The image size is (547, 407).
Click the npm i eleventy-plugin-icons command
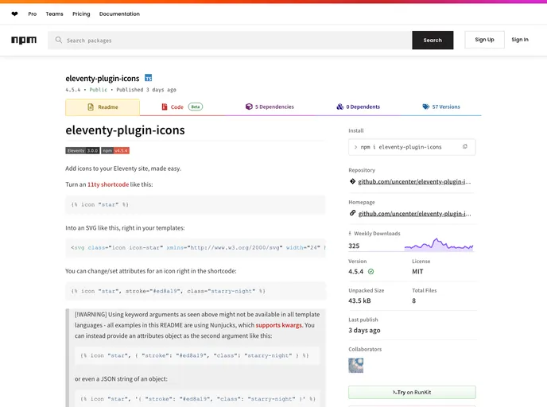(402, 147)
